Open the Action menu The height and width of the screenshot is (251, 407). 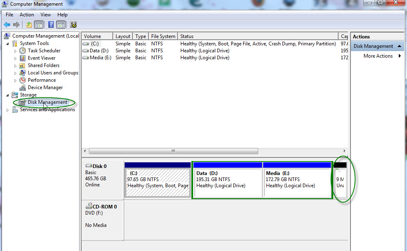coord(27,15)
